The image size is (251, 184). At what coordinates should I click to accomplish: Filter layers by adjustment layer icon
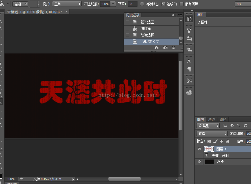point(232,126)
